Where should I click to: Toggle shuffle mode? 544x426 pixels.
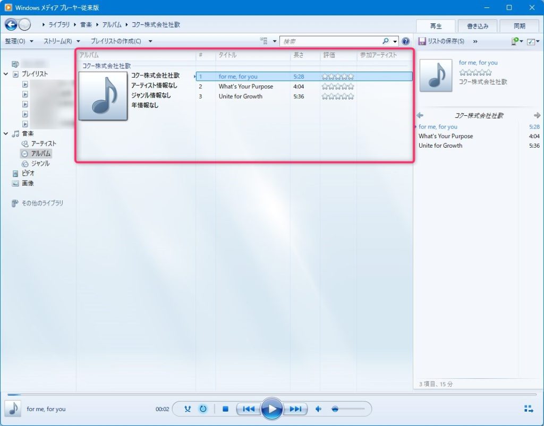pyautogui.click(x=188, y=409)
